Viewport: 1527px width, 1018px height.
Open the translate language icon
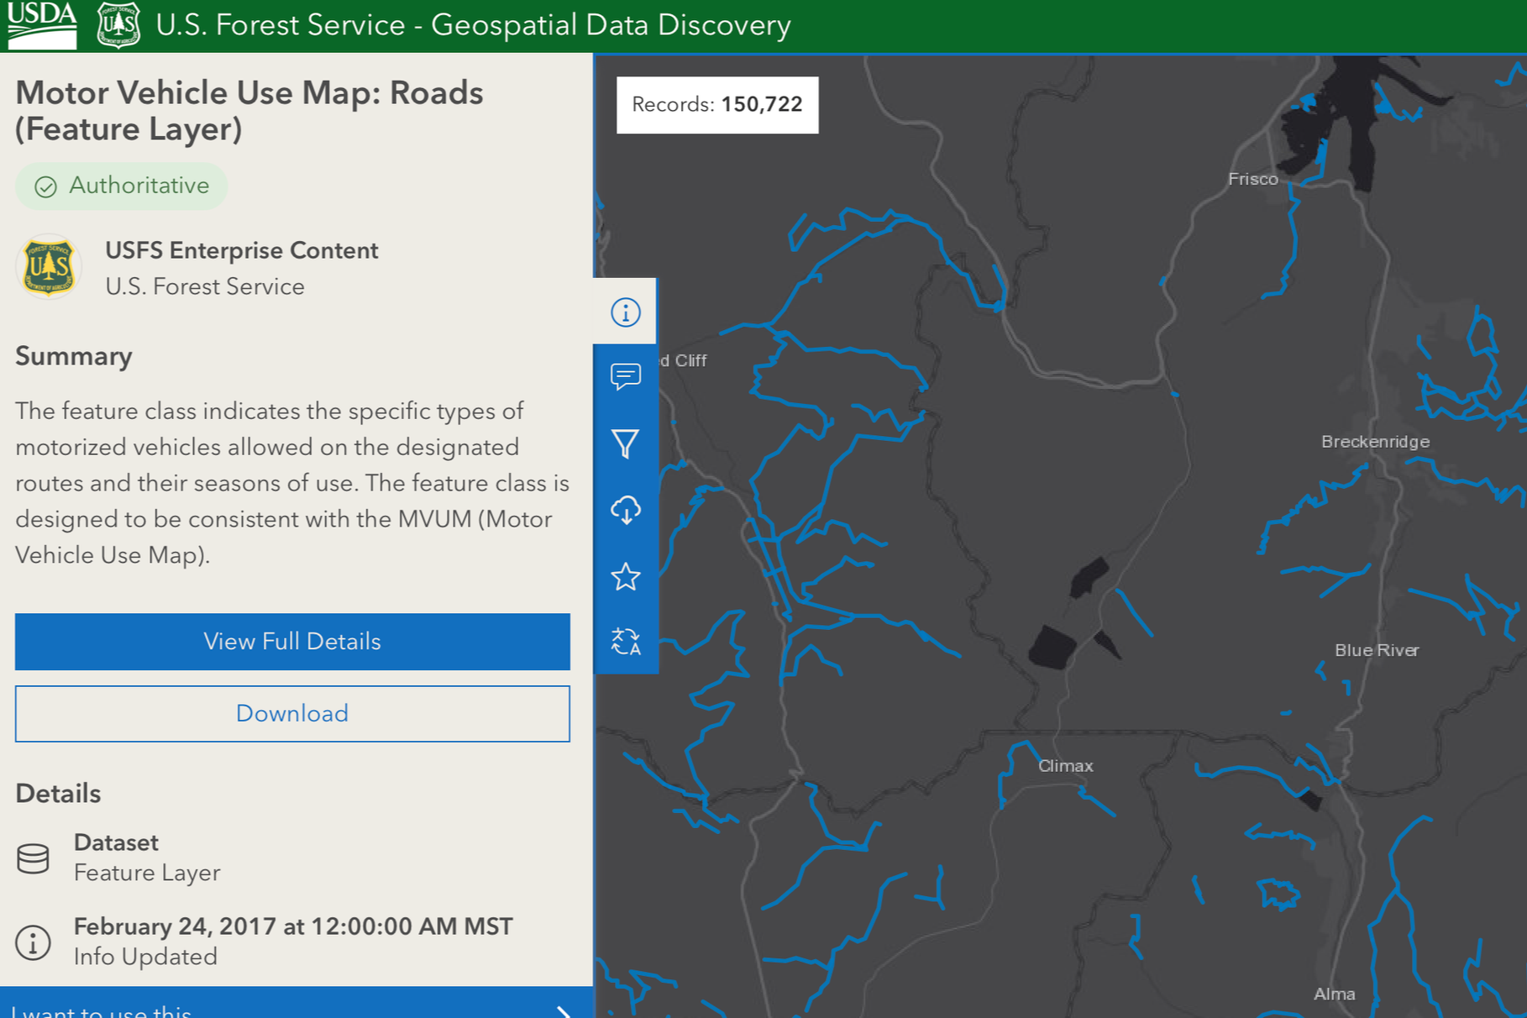coord(625,642)
